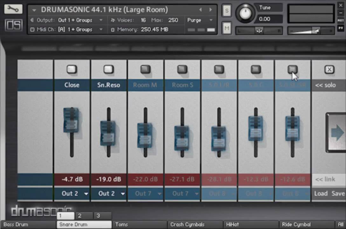Solo the instrument with S button
The width and height of the screenshot is (346, 229).
(x=227, y=10)
